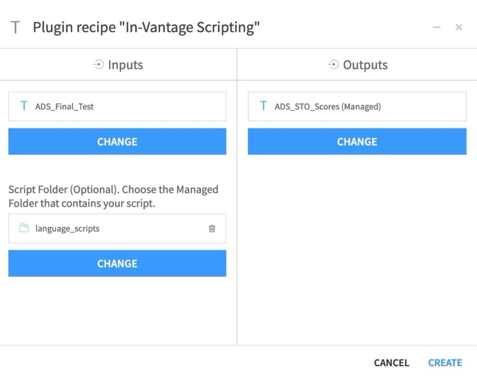Select the ADS_STO_Scores output dataset field
This screenshot has height=379, width=477.
click(x=357, y=106)
